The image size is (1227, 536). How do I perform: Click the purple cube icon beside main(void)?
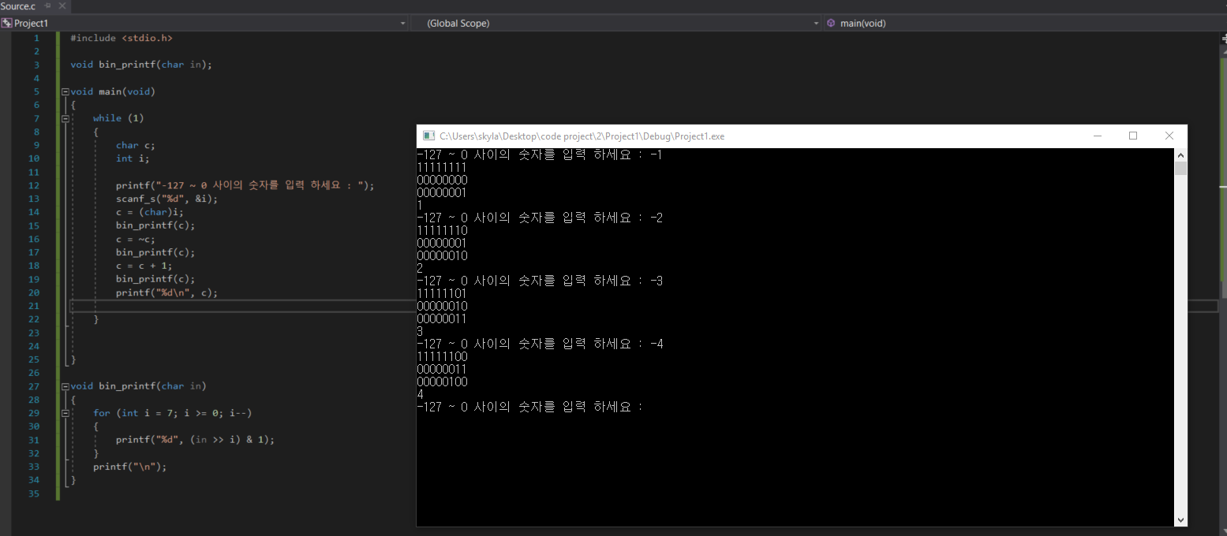[831, 23]
